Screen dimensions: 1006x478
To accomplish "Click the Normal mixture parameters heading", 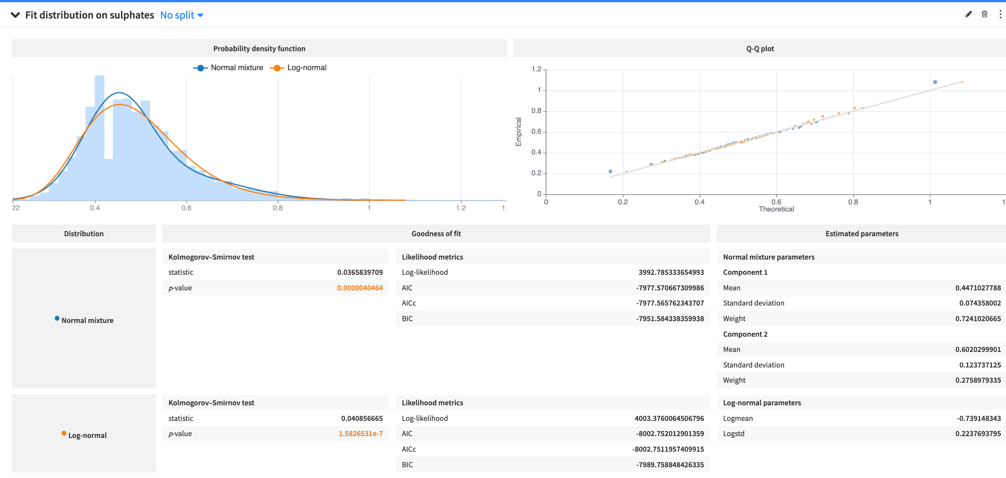I will (x=768, y=257).
